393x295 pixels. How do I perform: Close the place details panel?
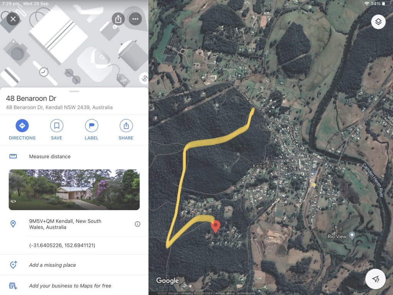point(13,19)
